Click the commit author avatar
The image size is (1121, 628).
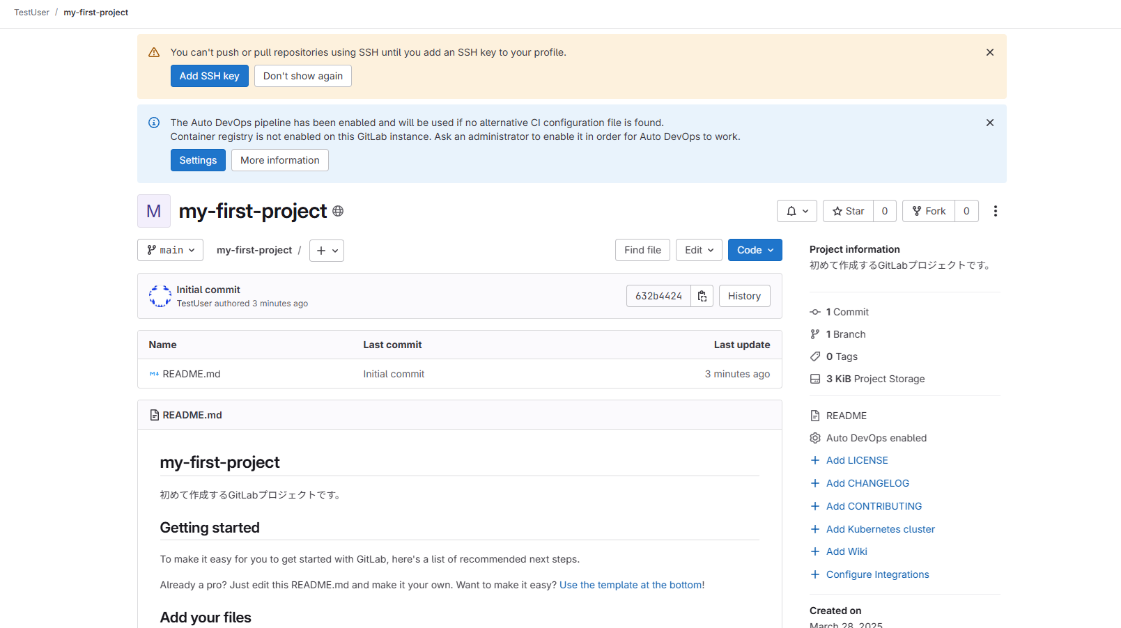point(160,296)
